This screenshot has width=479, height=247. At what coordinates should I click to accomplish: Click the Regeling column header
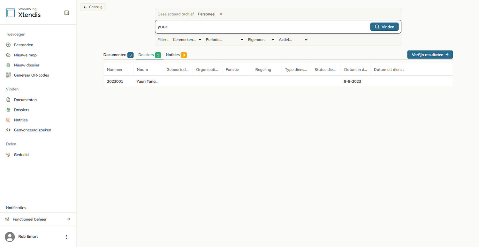tap(267, 69)
